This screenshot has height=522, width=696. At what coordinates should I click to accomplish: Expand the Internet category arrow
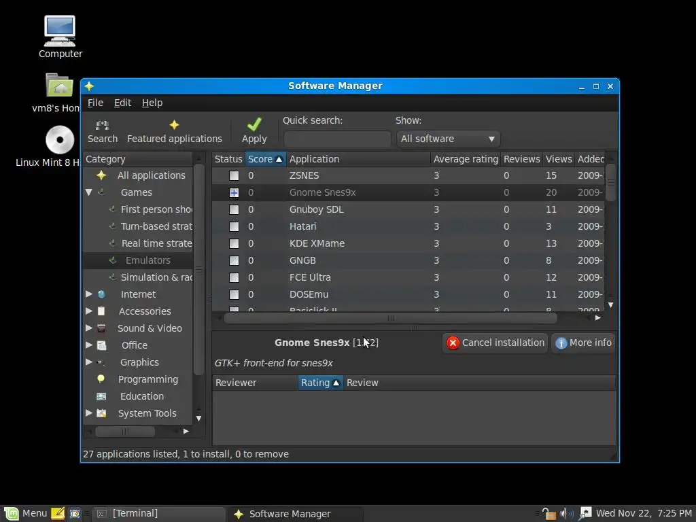[89, 294]
